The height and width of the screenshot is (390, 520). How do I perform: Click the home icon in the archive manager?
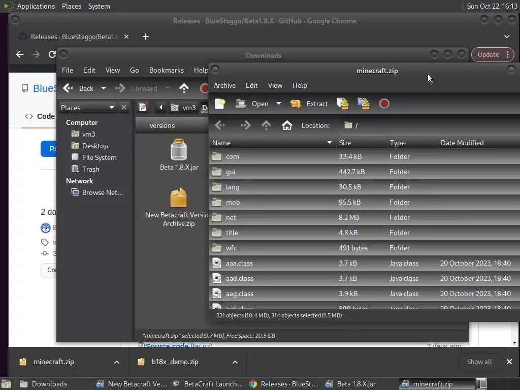point(287,125)
